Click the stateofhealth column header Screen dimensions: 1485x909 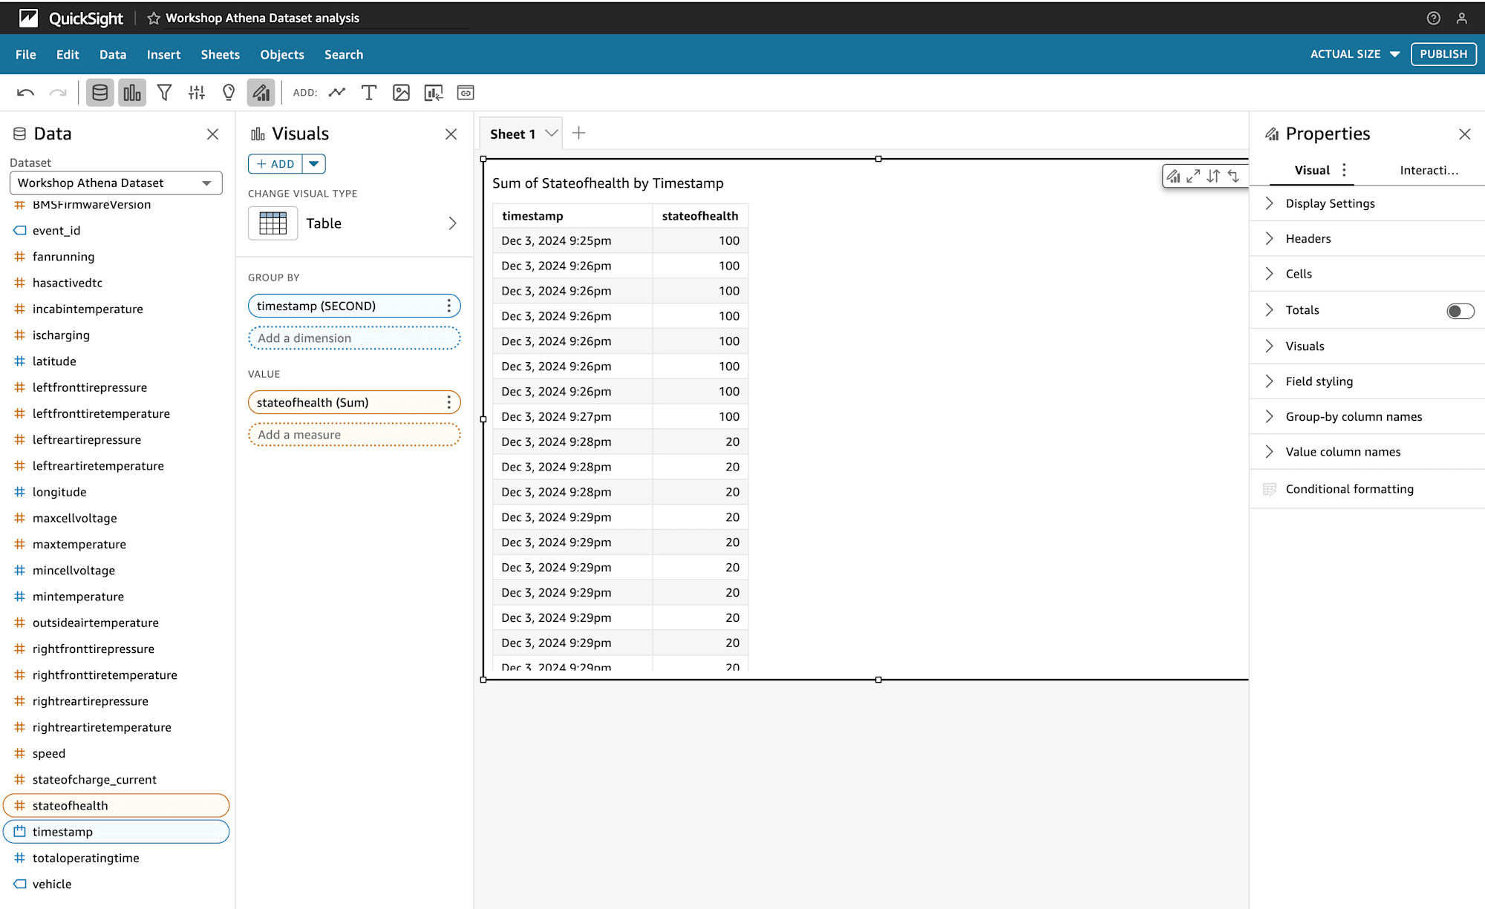coord(700,216)
